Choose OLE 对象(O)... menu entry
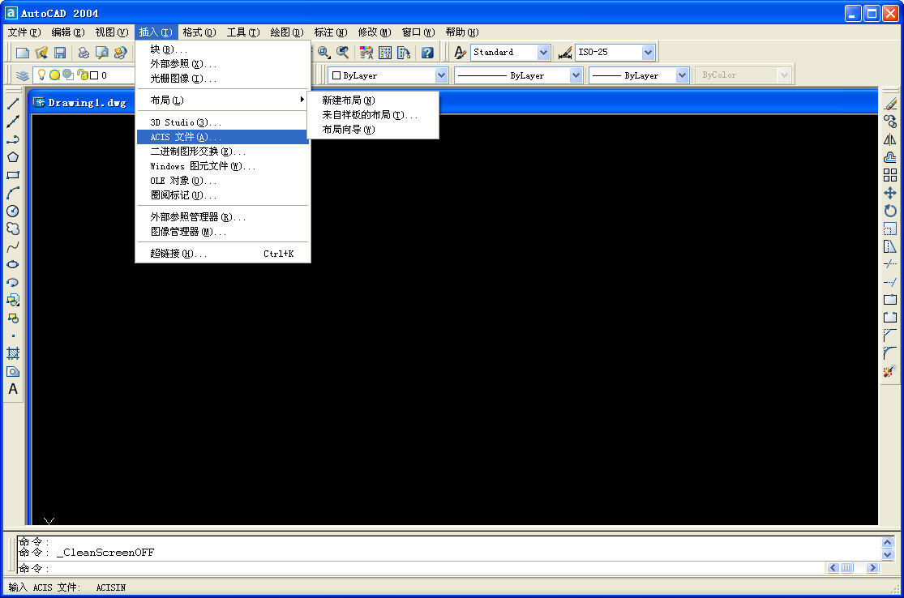Screen dimensions: 904x598 pyautogui.click(x=222, y=181)
